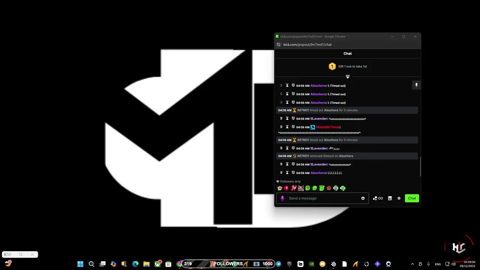Collapse the gift leaderboard with the arrow icon
This screenshot has height=270, width=480.
[348, 76]
